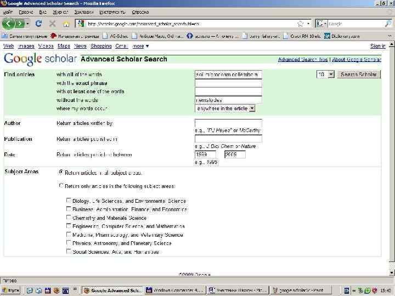Open the back/forward history dropdown arrow
395x296 pixels.
coord(28,24)
